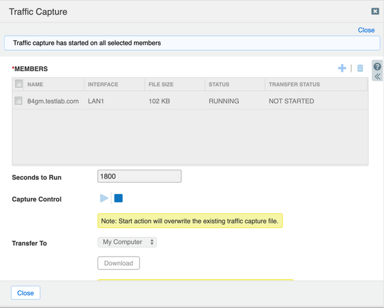Focus the Seconds to Run field
This screenshot has width=384, height=308.
tap(140, 176)
